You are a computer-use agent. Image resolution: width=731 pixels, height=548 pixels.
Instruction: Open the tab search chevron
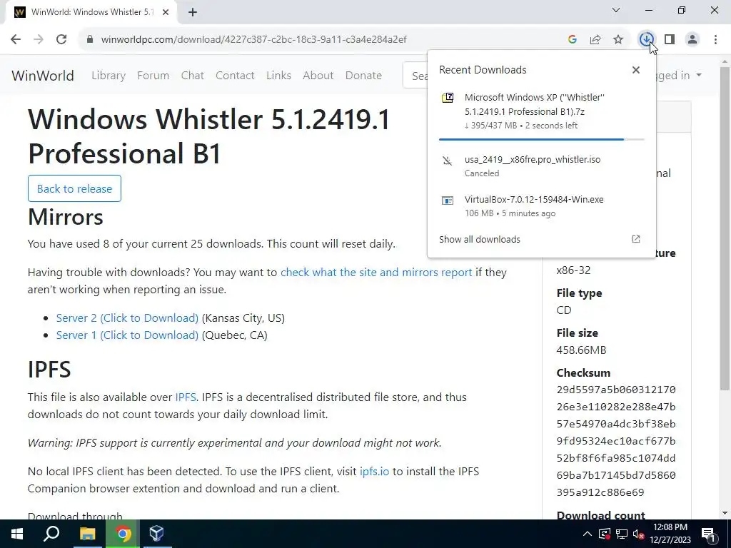pyautogui.click(x=616, y=10)
